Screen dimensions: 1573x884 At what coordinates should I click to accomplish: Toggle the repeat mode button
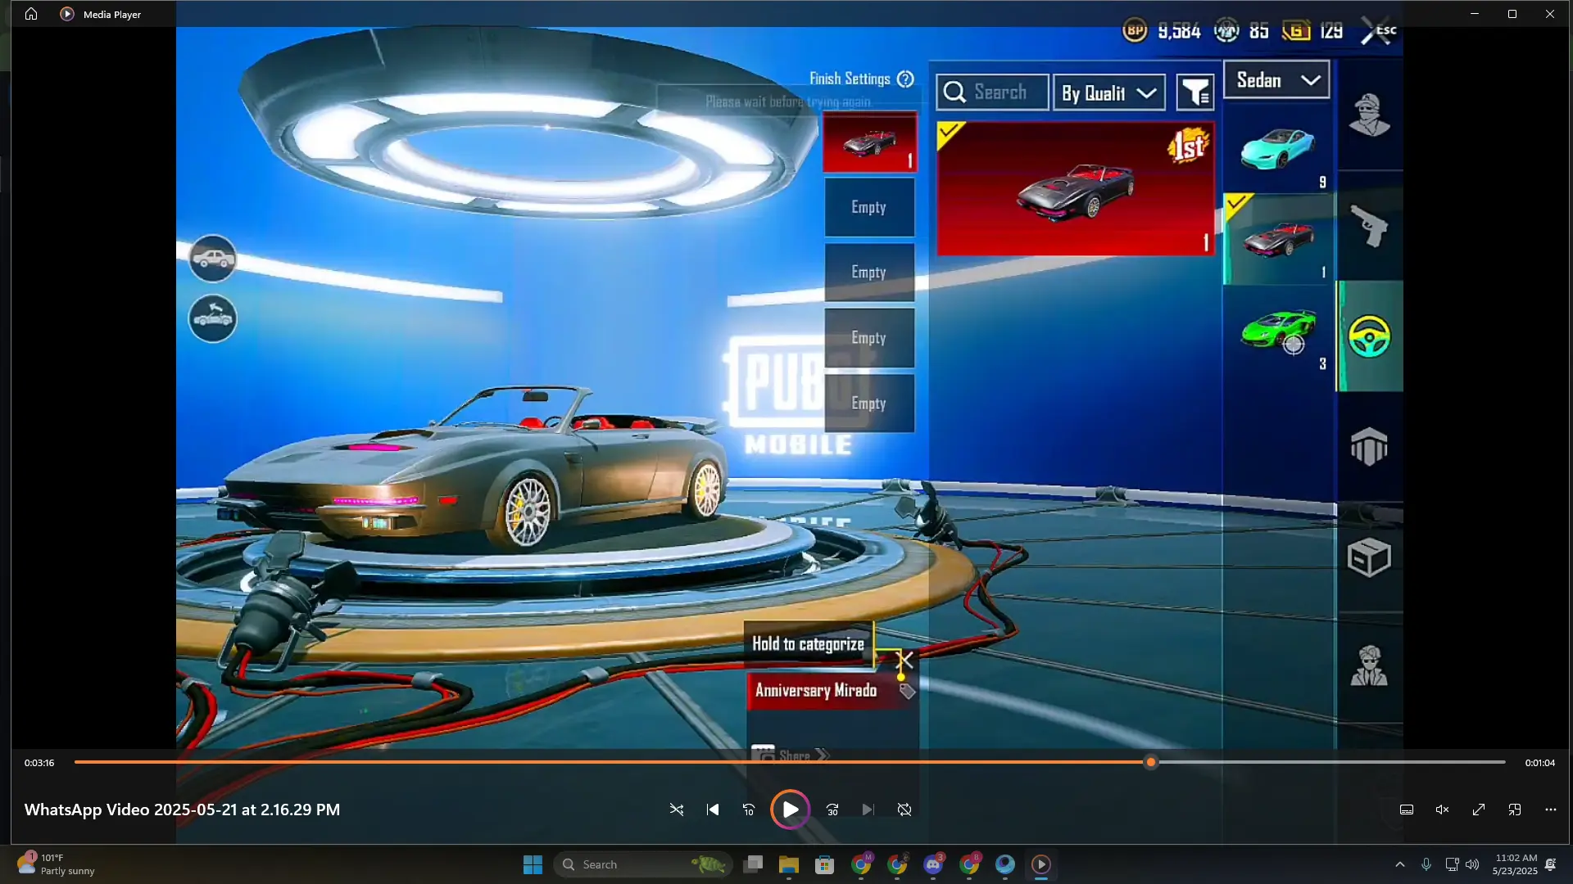(904, 810)
